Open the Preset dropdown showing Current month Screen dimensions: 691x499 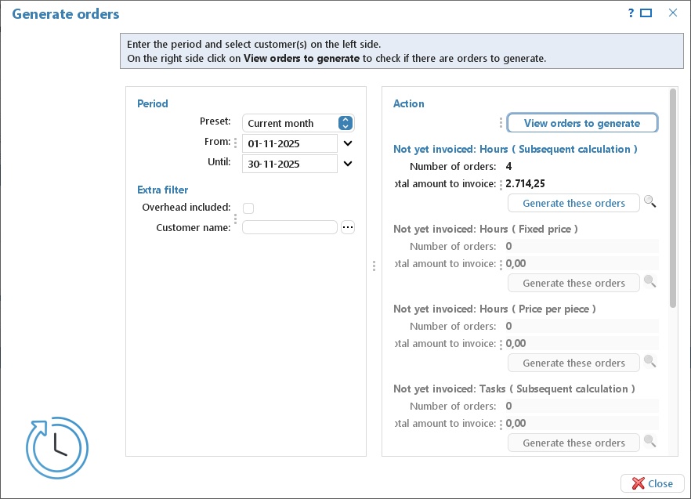[x=298, y=123]
